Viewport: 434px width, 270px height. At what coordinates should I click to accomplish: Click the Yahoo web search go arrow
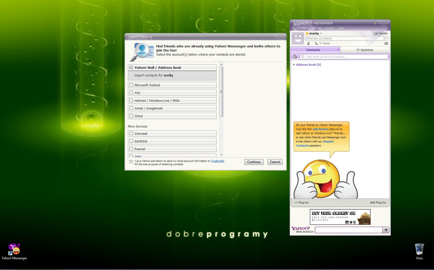386,230
